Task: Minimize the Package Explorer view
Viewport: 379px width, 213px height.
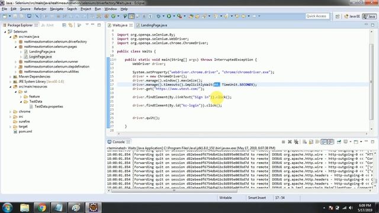Action: point(93,25)
